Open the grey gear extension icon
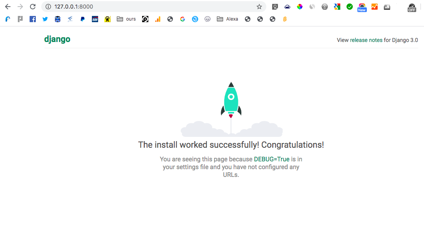 click(x=324, y=7)
